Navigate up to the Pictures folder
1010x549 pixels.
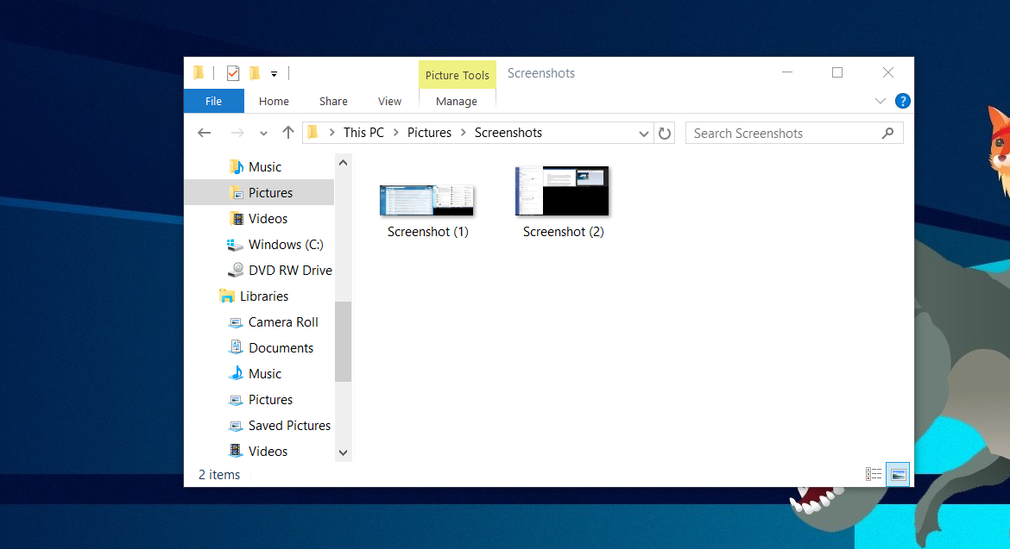pyautogui.click(x=287, y=133)
